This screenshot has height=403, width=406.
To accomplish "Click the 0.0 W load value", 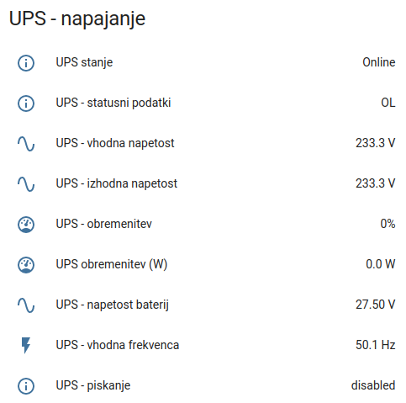I will (381, 264).
